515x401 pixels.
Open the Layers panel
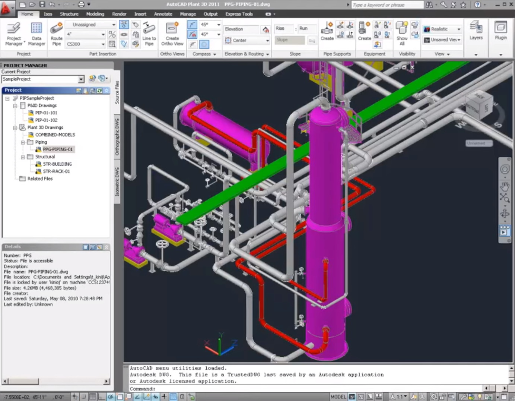tap(476, 32)
